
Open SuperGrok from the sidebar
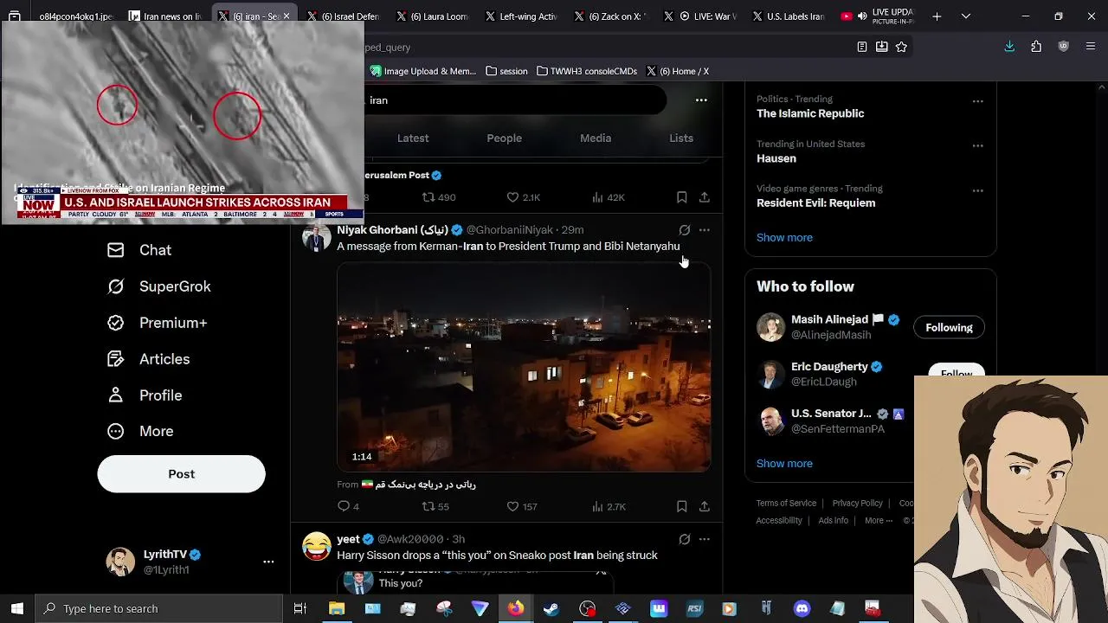158,286
